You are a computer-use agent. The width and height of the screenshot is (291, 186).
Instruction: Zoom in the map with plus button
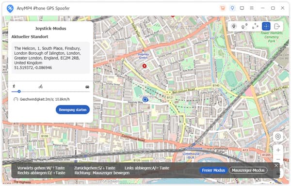click(x=278, y=150)
